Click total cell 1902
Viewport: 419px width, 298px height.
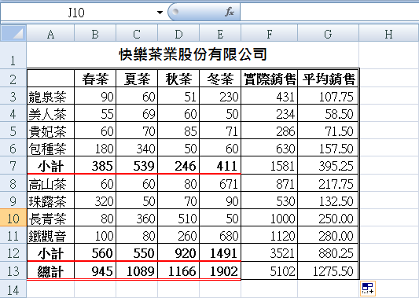pyautogui.click(x=220, y=270)
